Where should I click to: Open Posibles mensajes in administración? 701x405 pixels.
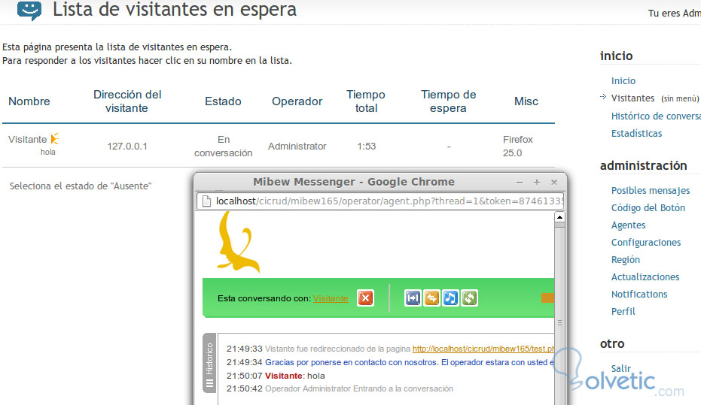(x=651, y=190)
